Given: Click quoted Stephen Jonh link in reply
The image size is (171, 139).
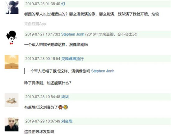Looking at the screenshot, I should point(103,71).
